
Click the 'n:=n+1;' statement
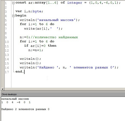(x=36, y=50)
